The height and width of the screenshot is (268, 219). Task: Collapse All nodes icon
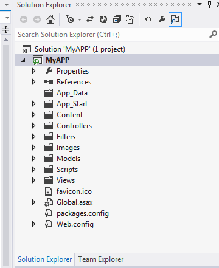(117, 19)
